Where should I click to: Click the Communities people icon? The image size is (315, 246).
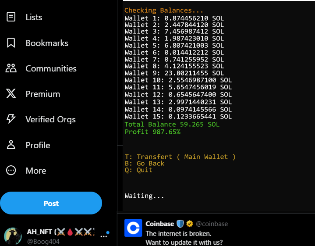coord(11,68)
